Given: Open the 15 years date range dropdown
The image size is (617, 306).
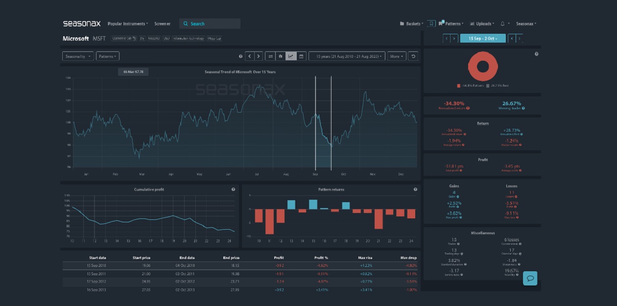Looking at the screenshot, I should (x=347, y=56).
